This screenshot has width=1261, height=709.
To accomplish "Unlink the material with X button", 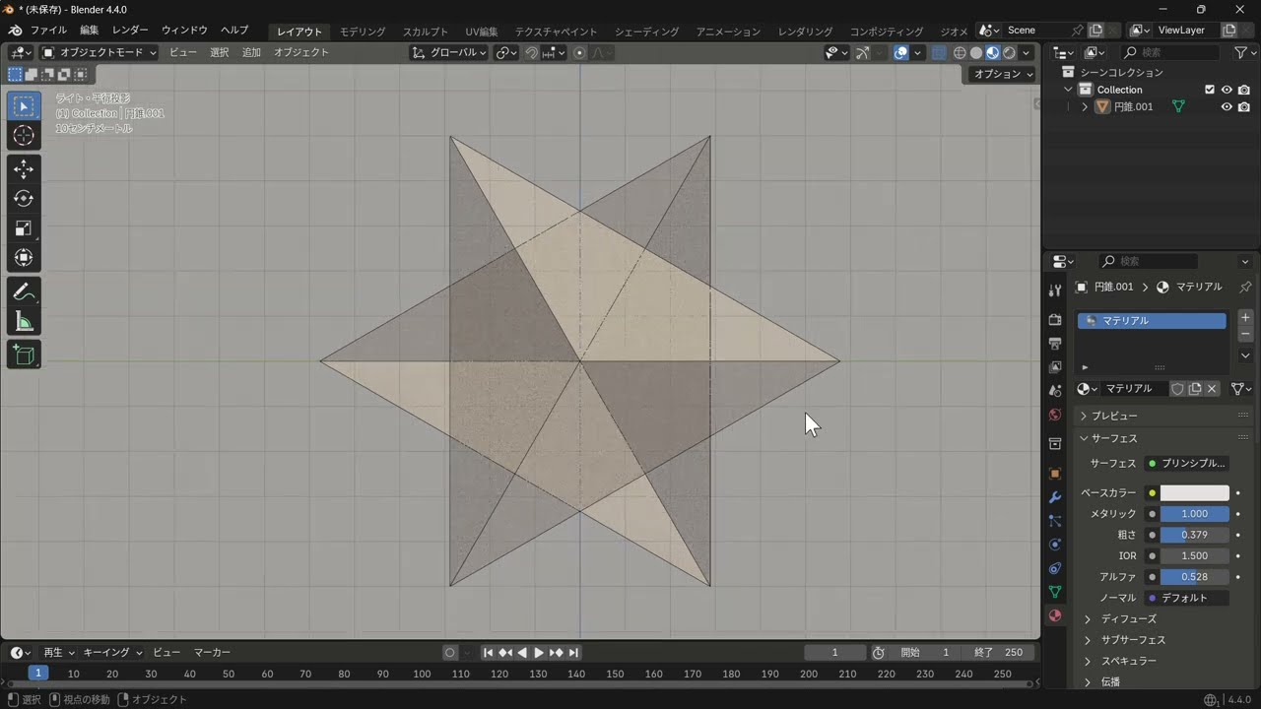I will click(x=1212, y=389).
